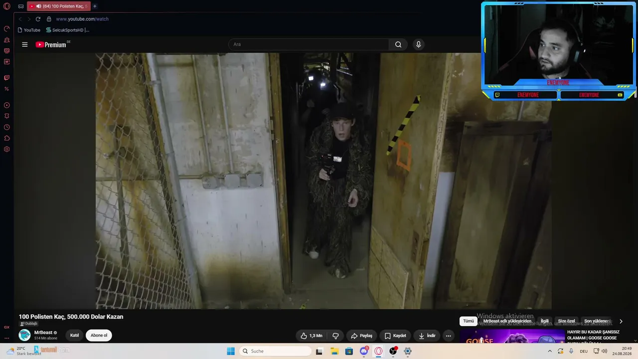Mute the tab via speaker icon

tap(38, 6)
